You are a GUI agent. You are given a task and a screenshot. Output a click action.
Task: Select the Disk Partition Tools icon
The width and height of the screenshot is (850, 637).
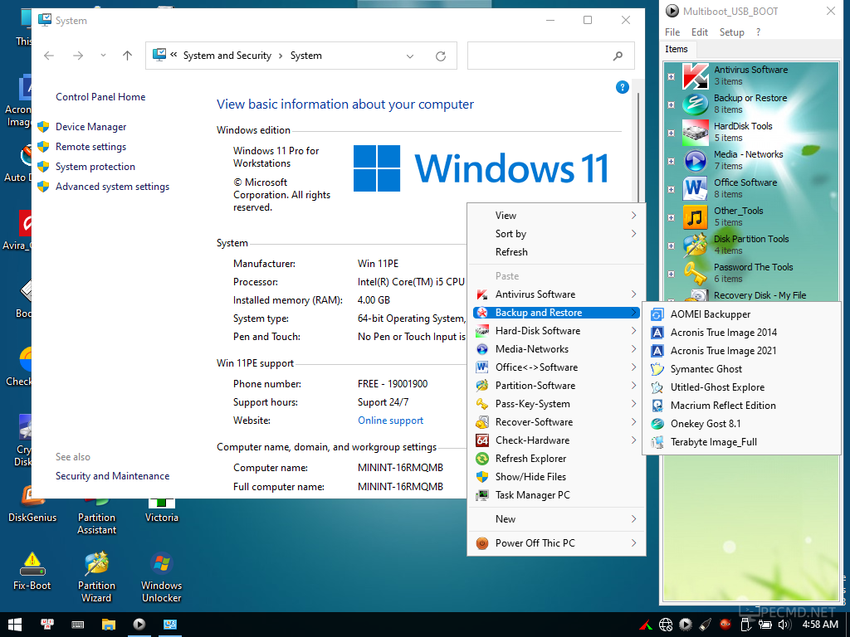(x=695, y=245)
